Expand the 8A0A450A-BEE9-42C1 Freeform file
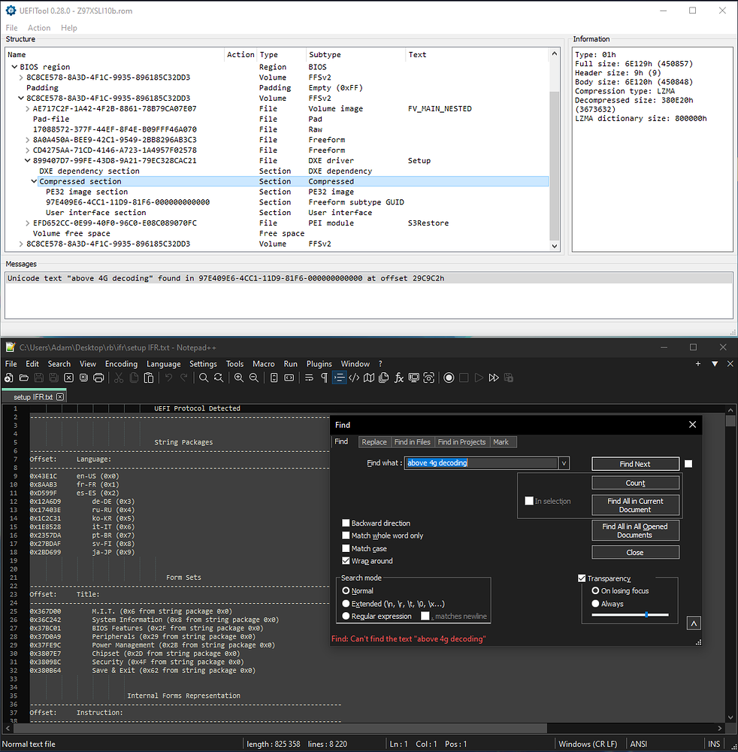The width and height of the screenshot is (738, 752). (28, 140)
